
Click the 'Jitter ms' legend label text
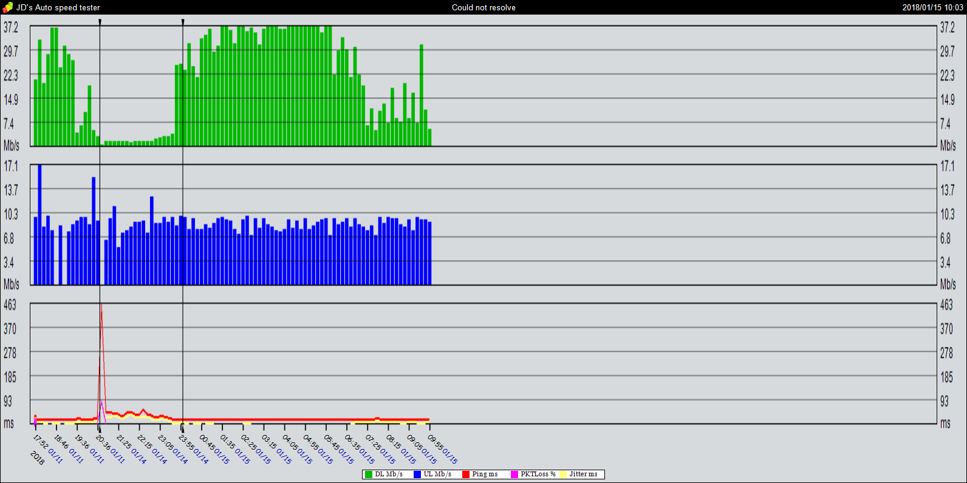click(x=583, y=474)
